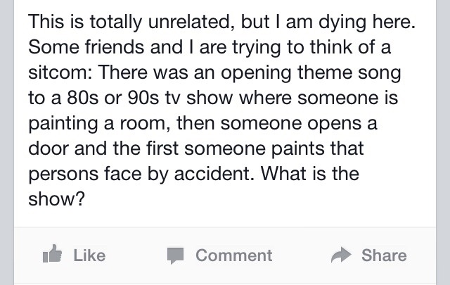Tap the thumbs-up Like icon
Screen dimensions: 450x285
click(x=52, y=253)
